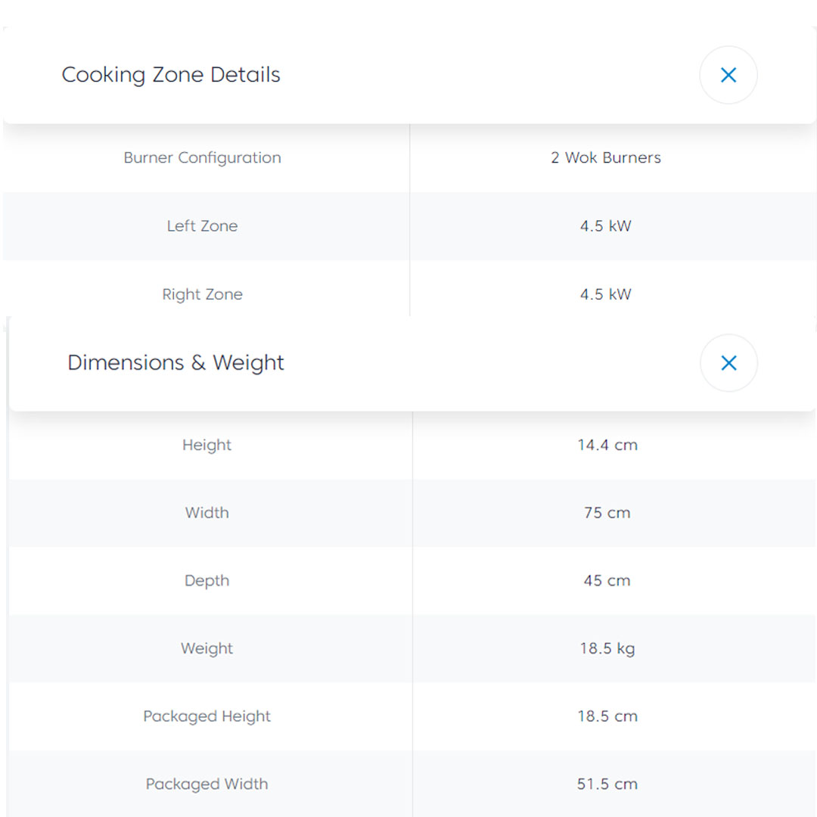817x817 pixels.
Task: Select the Packaged Height row label
Action: click(207, 716)
